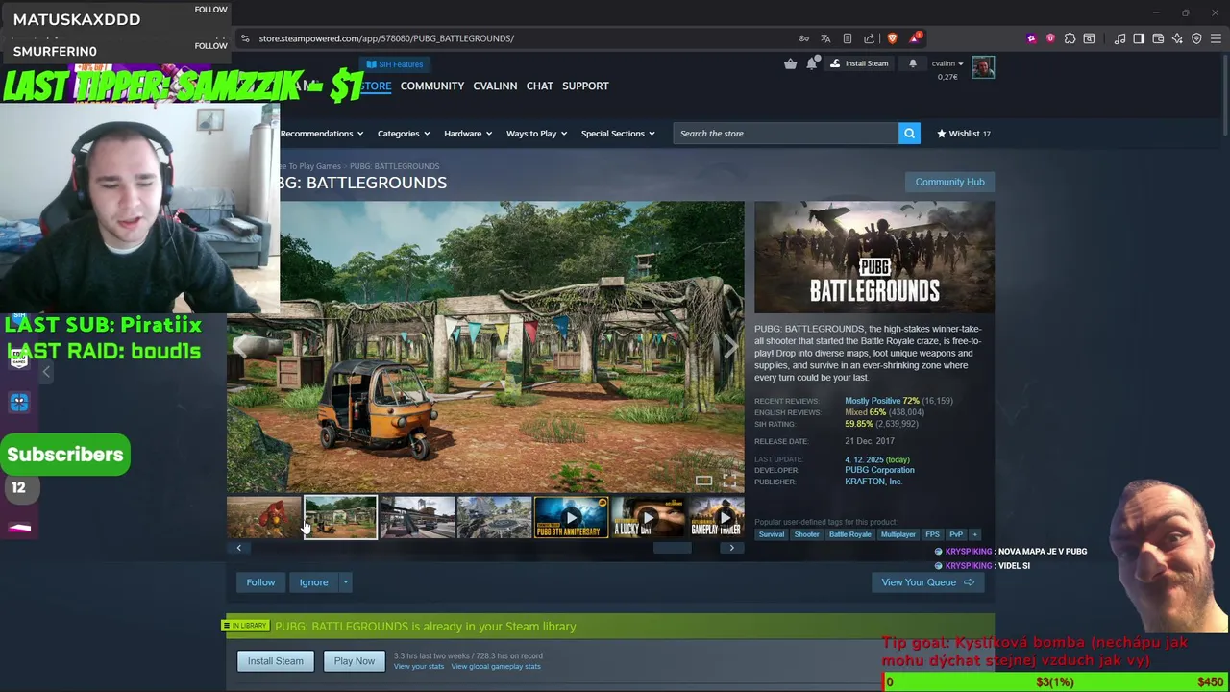1230x692 pixels.
Task: Toggle the browser sidebar panel icon
Action: pos(1139,38)
